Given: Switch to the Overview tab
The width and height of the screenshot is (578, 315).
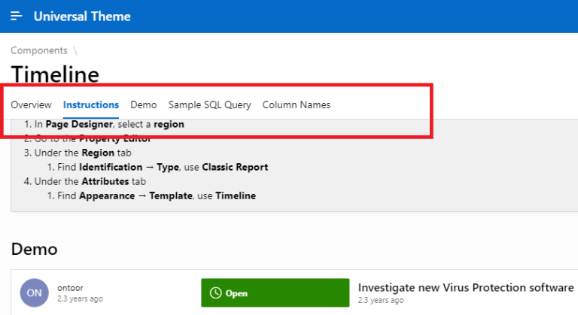Looking at the screenshot, I should tap(32, 105).
